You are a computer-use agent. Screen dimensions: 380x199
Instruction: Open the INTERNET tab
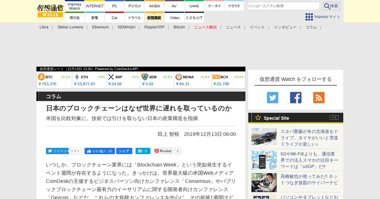(94, 6)
